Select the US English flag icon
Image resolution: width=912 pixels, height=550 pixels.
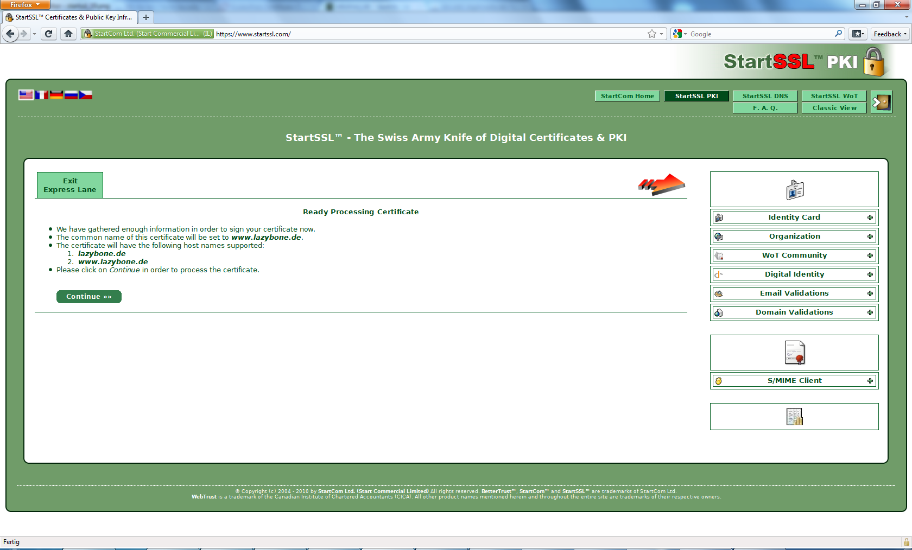tap(26, 95)
